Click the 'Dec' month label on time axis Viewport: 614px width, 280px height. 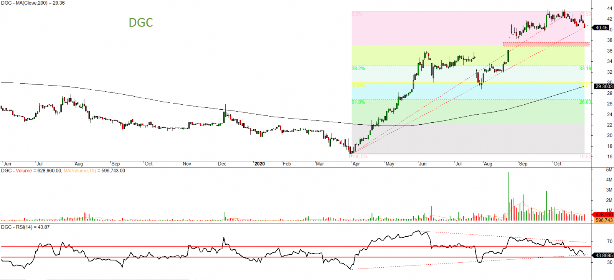(x=222, y=164)
